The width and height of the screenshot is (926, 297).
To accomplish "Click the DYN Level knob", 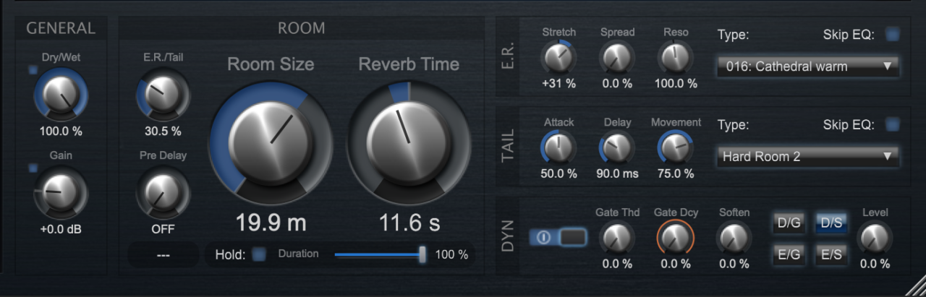I will [875, 238].
